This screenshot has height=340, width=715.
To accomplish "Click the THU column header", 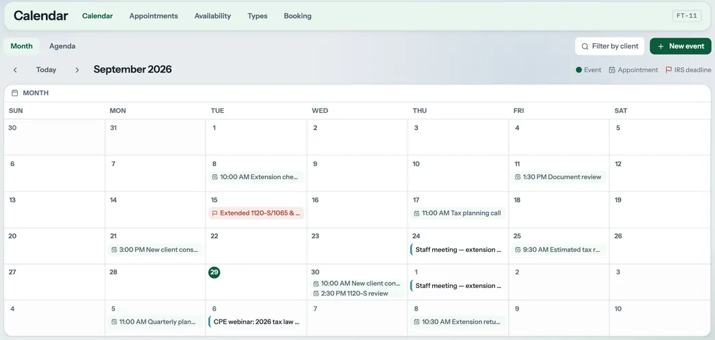I will (x=420, y=111).
